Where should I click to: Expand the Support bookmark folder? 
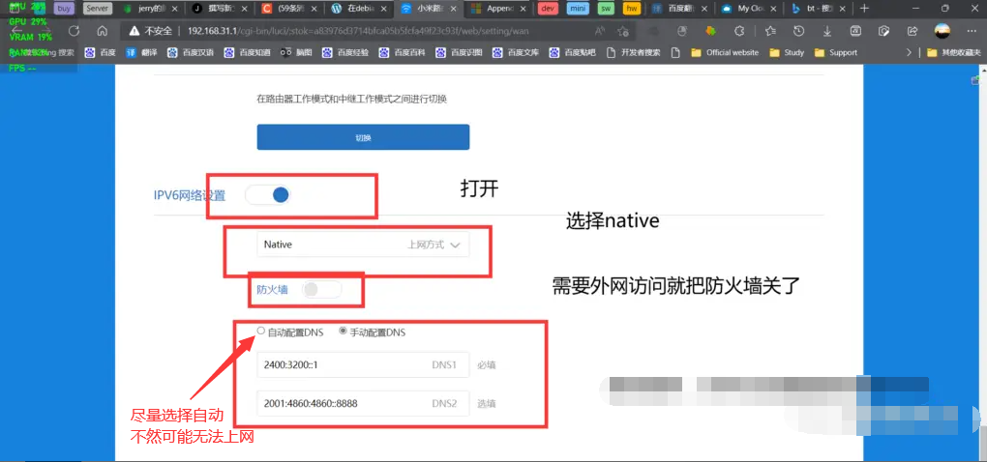836,53
